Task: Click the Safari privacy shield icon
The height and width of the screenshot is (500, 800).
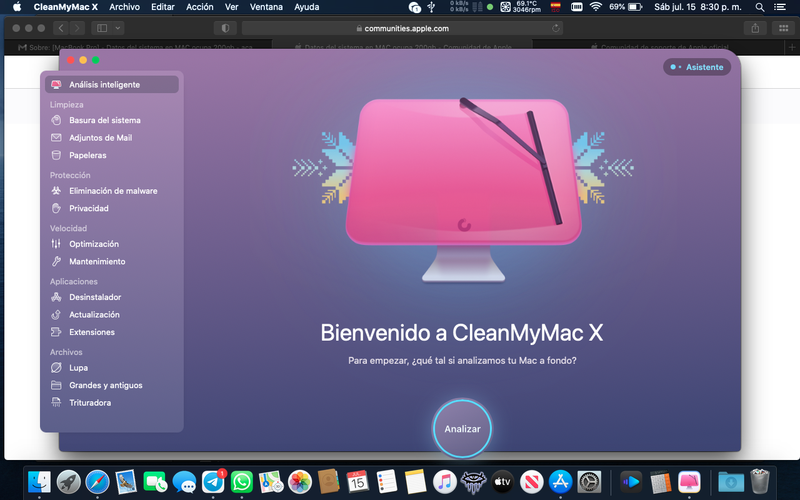Action: click(x=226, y=28)
